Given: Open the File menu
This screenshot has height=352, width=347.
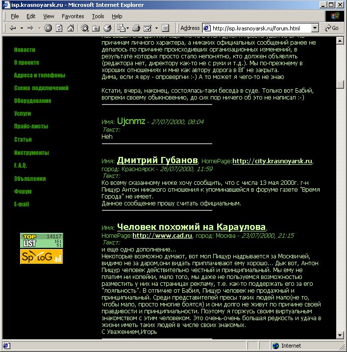Looking at the screenshot, I should 15,16.
